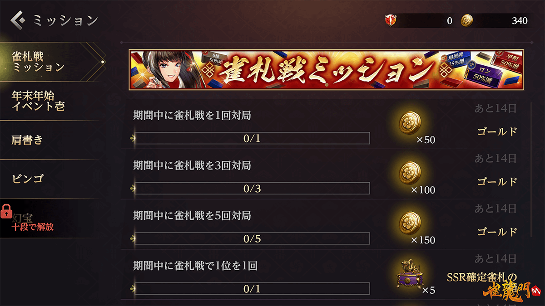Select the ×150 gold coin reward icon

click(x=410, y=223)
